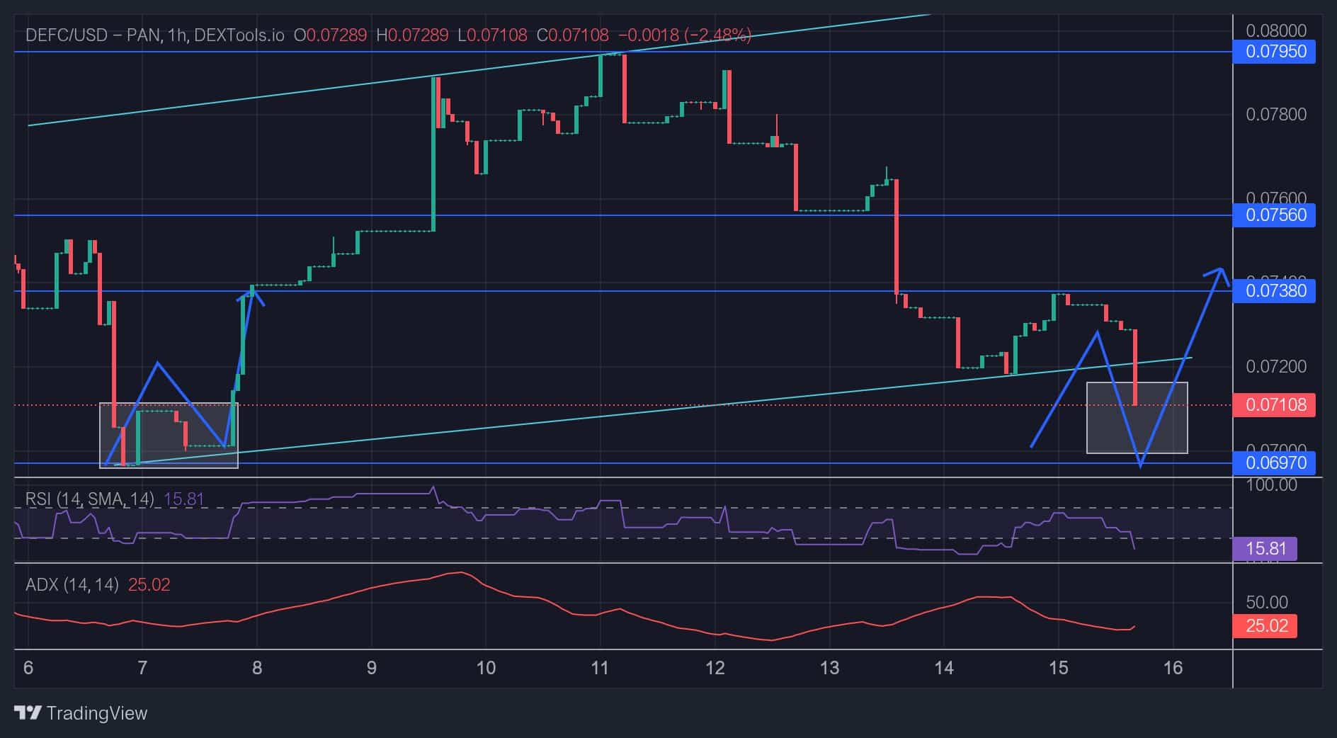The height and width of the screenshot is (738, 1337).
Task: Click the current price 0.07108 label
Action: tap(1274, 405)
